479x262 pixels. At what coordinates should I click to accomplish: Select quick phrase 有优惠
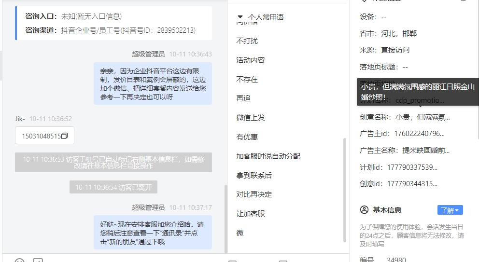pyautogui.click(x=247, y=137)
